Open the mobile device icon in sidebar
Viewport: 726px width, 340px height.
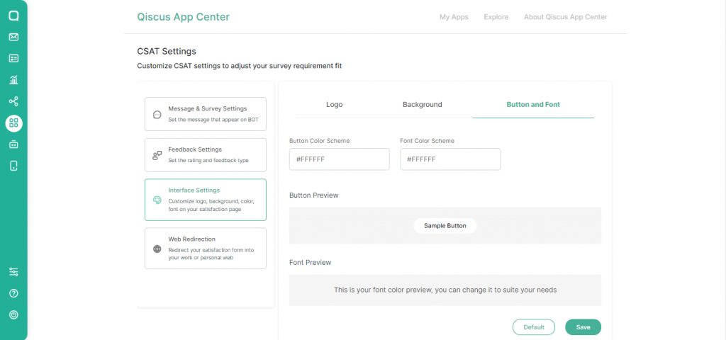[x=13, y=166]
